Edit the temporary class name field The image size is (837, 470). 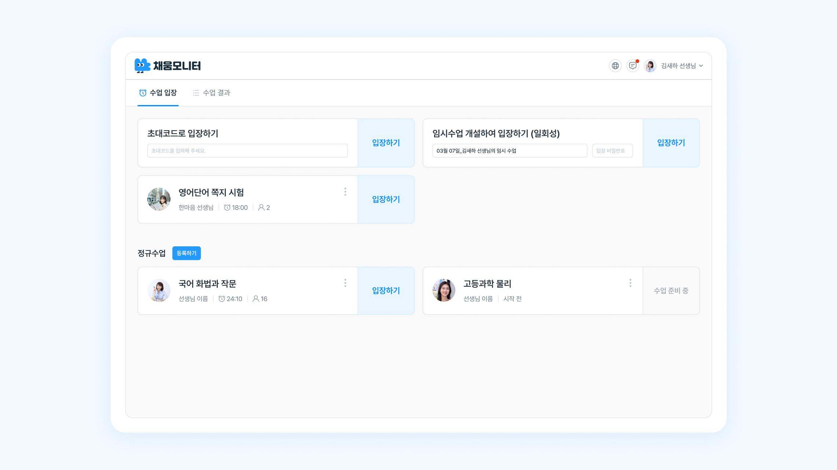pos(509,151)
